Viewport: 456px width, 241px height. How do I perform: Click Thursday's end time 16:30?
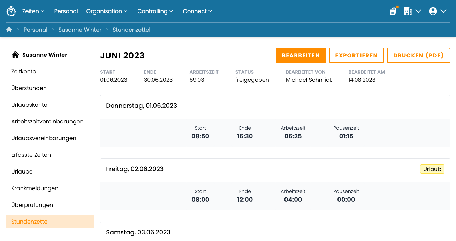[x=245, y=136]
